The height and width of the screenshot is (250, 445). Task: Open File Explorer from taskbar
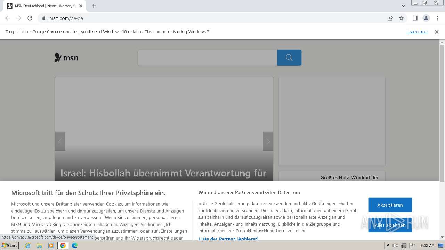39,245
